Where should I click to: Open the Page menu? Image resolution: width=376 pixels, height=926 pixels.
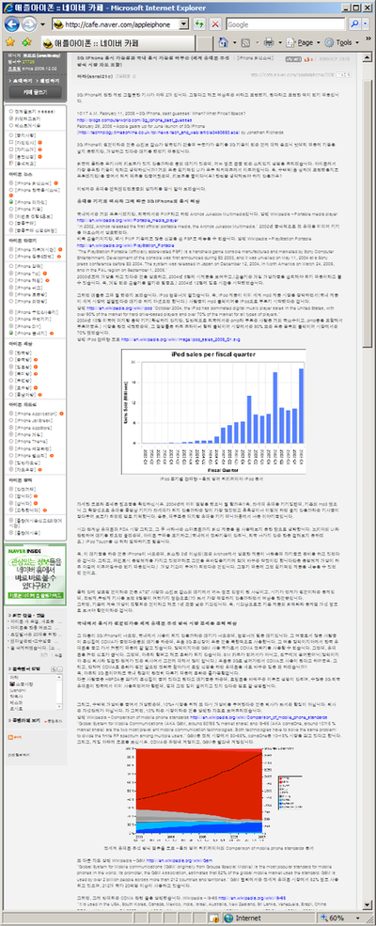[x=304, y=42]
